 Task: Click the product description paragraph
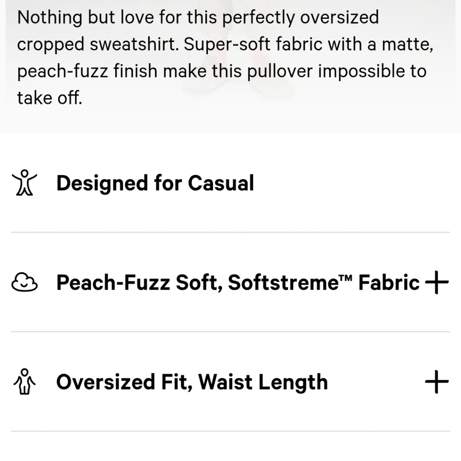(x=221, y=58)
